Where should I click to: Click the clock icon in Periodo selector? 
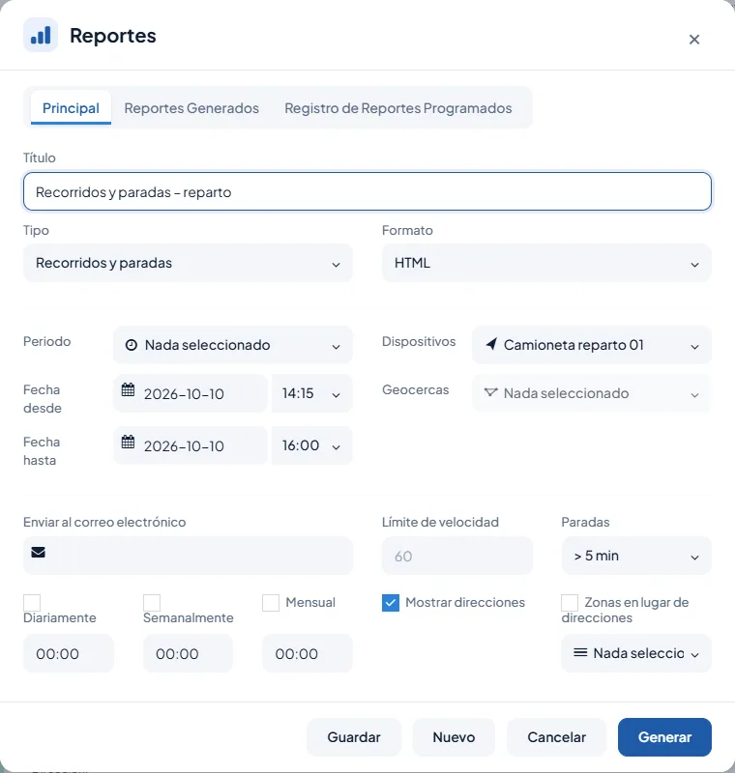coord(132,345)
